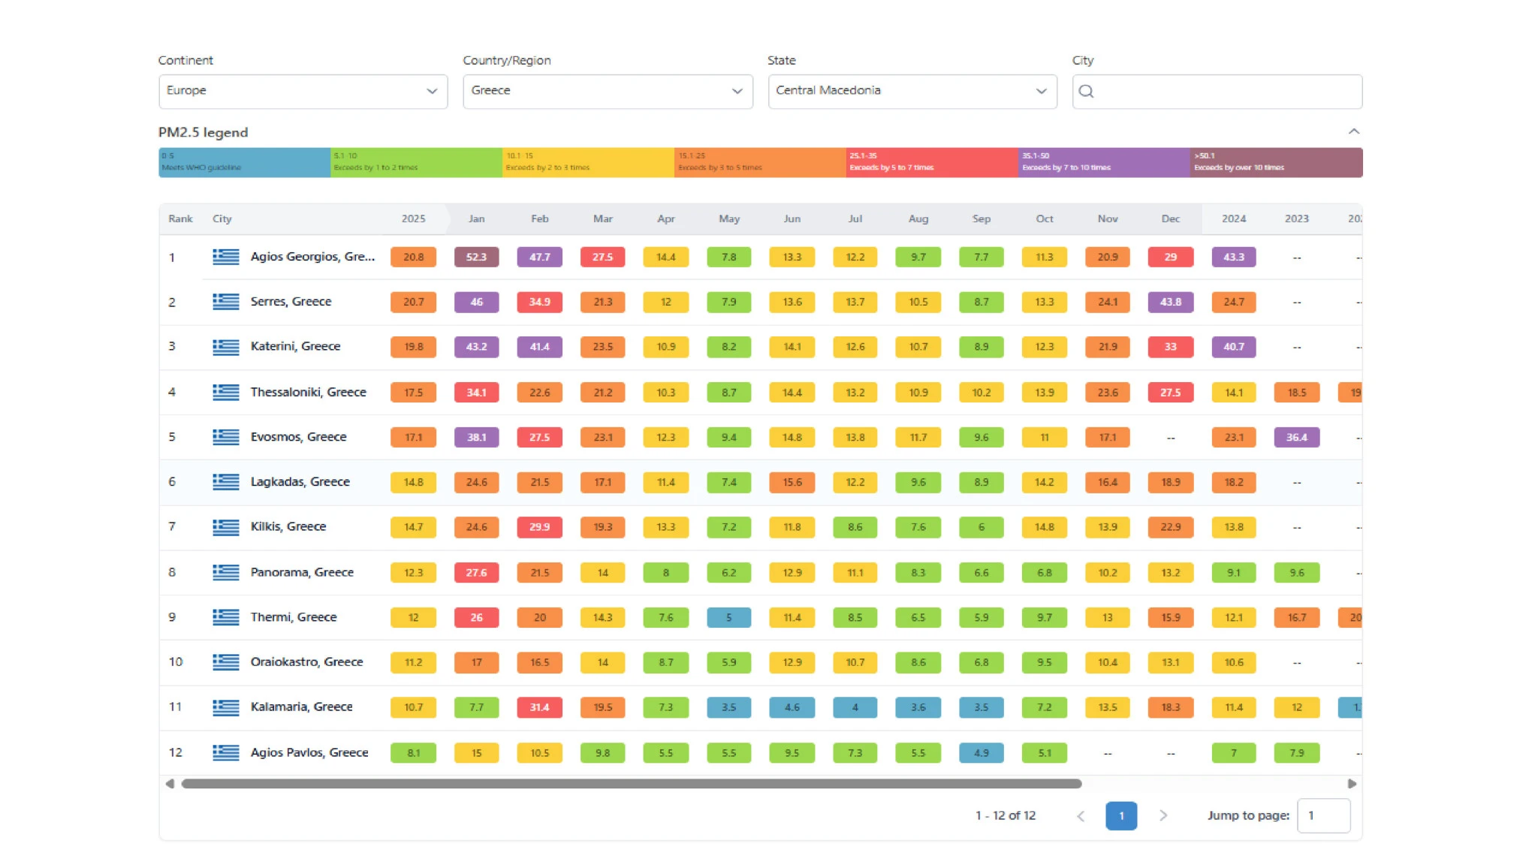Click the flag icon beside Thessaloniki, Greece

click(225, 392)
